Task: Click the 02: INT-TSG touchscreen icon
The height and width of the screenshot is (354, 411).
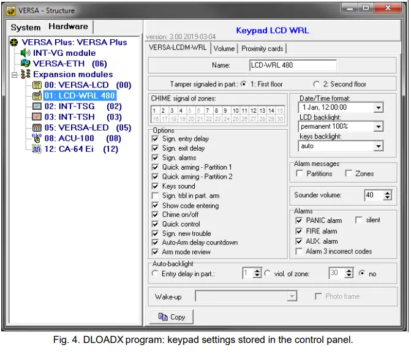Action: coord(37,106)
